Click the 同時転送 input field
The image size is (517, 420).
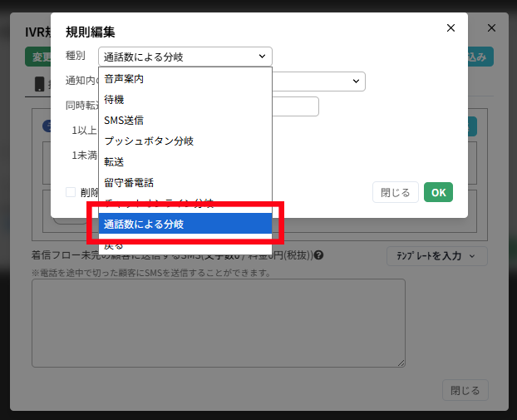point(295,106)
